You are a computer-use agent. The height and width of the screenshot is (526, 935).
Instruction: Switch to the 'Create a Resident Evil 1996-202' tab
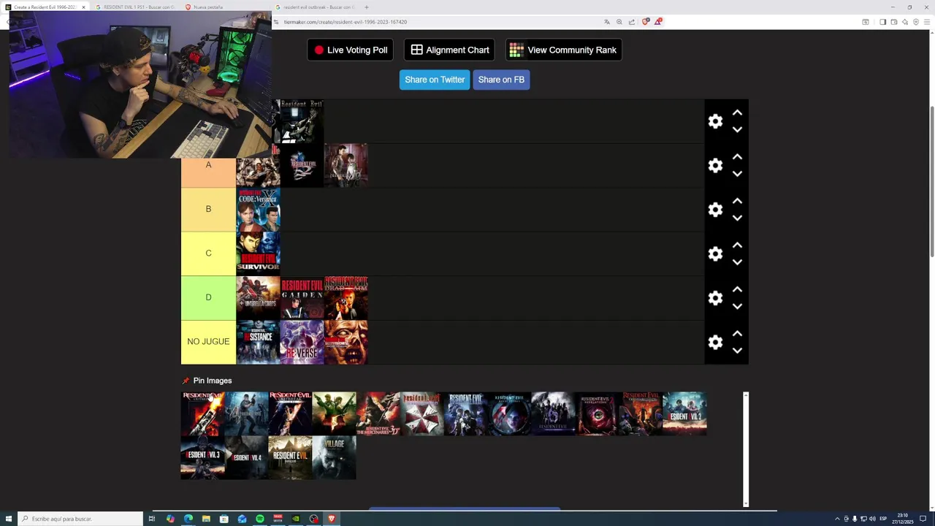pos(45,7)
